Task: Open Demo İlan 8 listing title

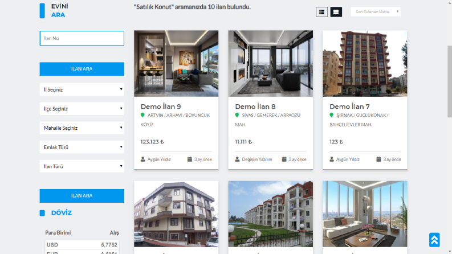Action: coord(255,106)
